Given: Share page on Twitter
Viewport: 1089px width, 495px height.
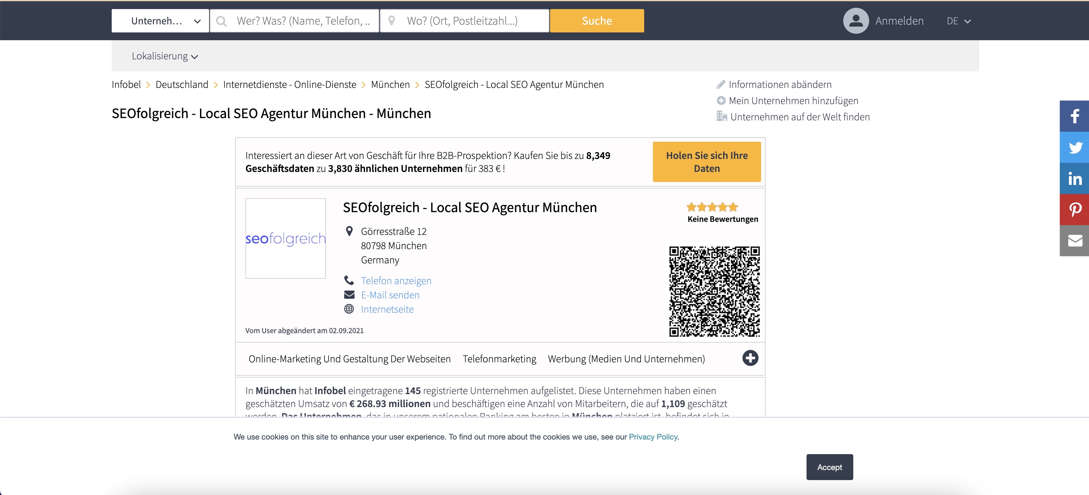Looking at the screenshot, I should coord(1074,147).
